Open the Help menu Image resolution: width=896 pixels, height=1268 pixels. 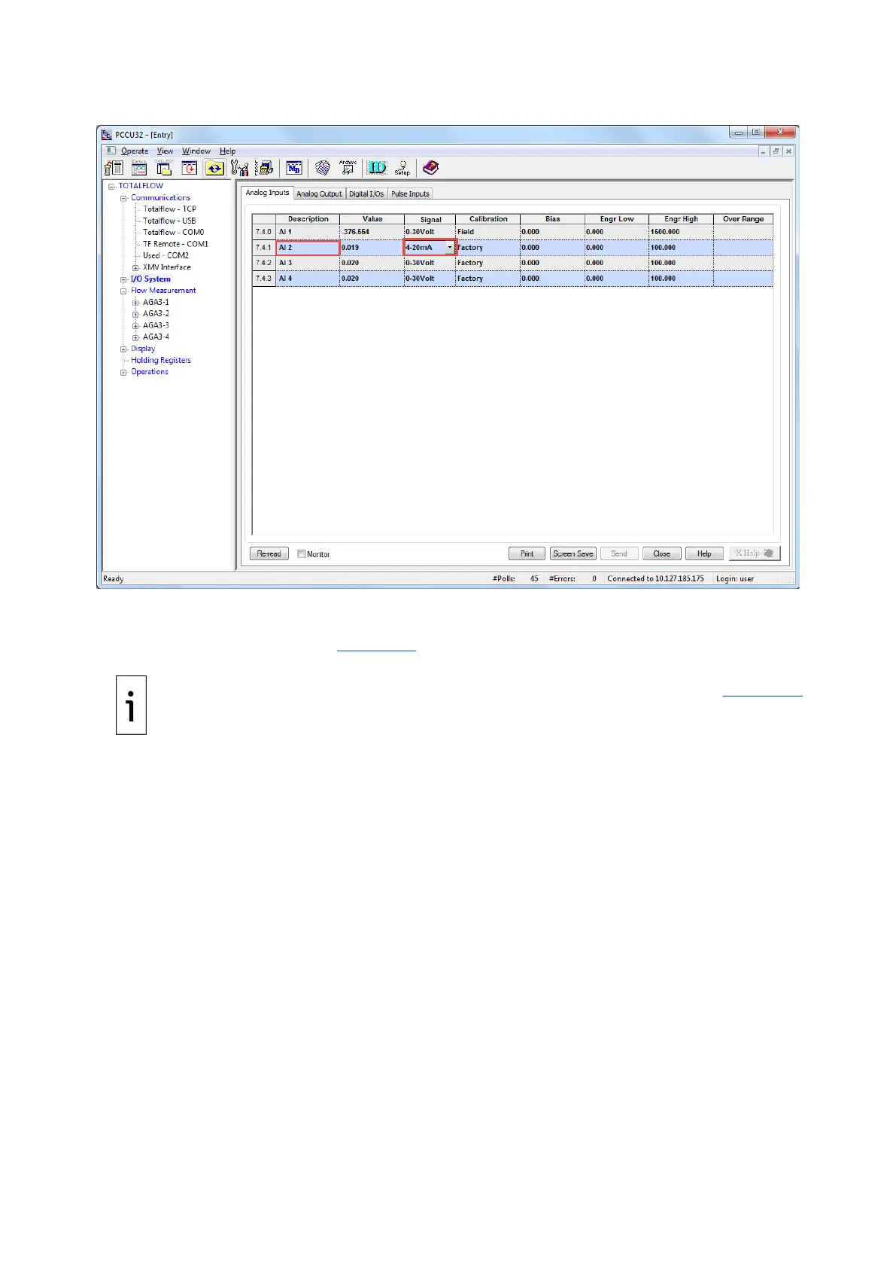(x=227, y=151)
